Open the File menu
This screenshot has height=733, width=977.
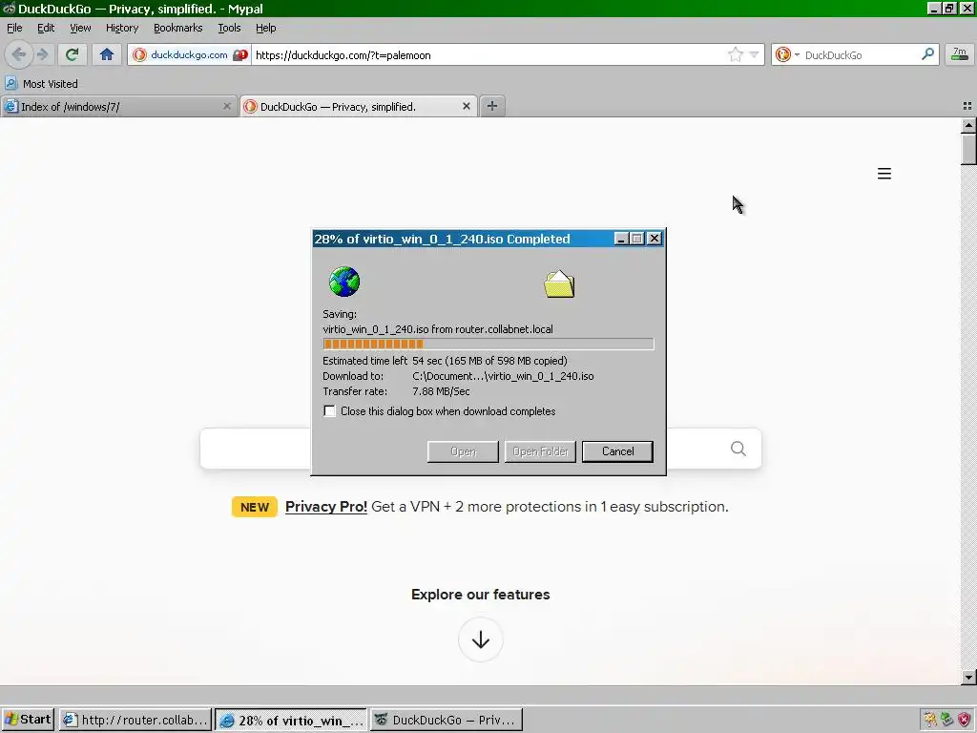pyautogui.click(x=14, y=28)
